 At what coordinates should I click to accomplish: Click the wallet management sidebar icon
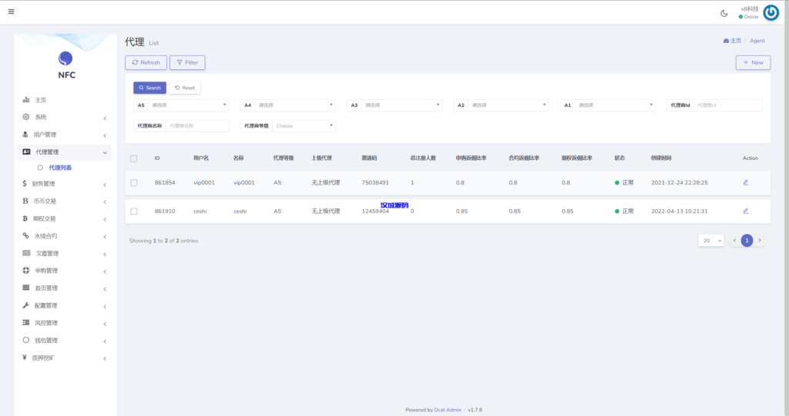click(x=26, y=340)
